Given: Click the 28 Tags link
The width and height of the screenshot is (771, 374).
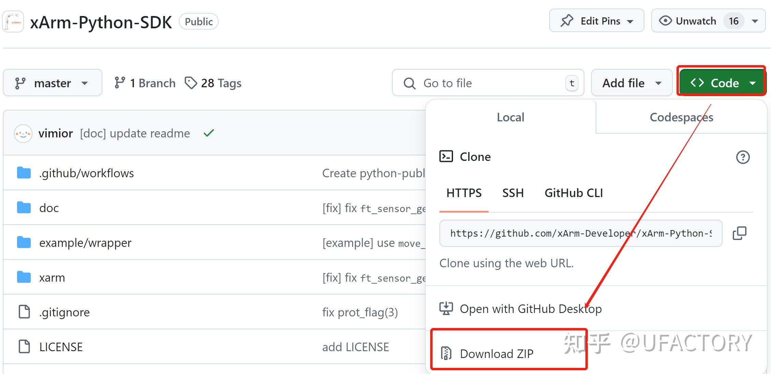Looking at the screenshot, I should click(x=213, y=83).
